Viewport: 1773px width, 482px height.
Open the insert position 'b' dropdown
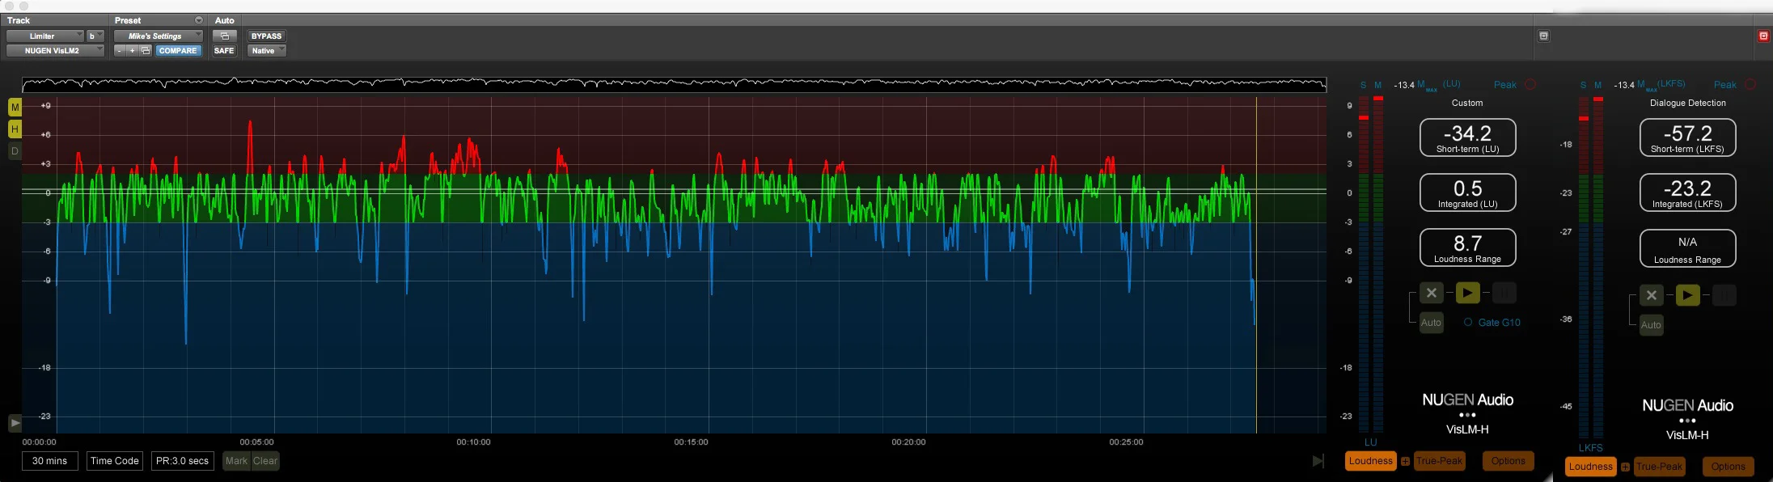click(x=95, y=36)
